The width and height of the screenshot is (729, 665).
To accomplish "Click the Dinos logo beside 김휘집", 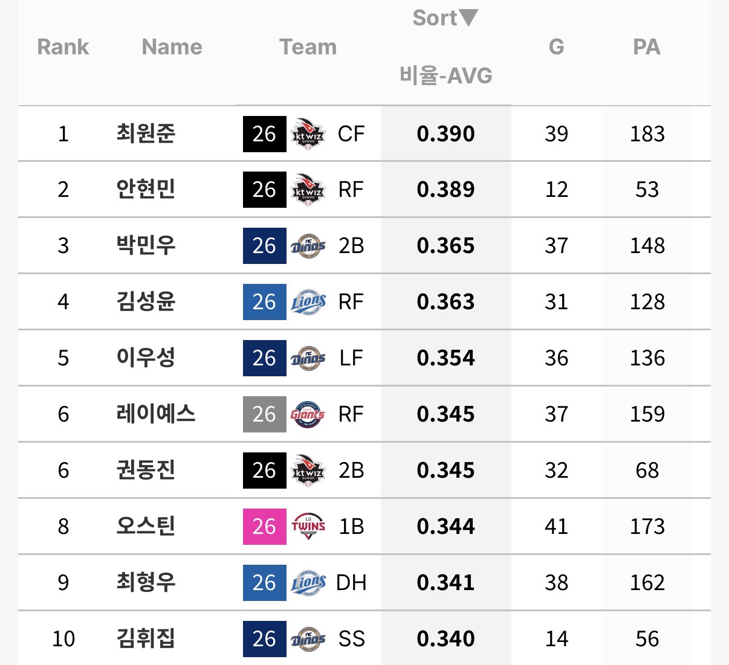I will point(308,639).
